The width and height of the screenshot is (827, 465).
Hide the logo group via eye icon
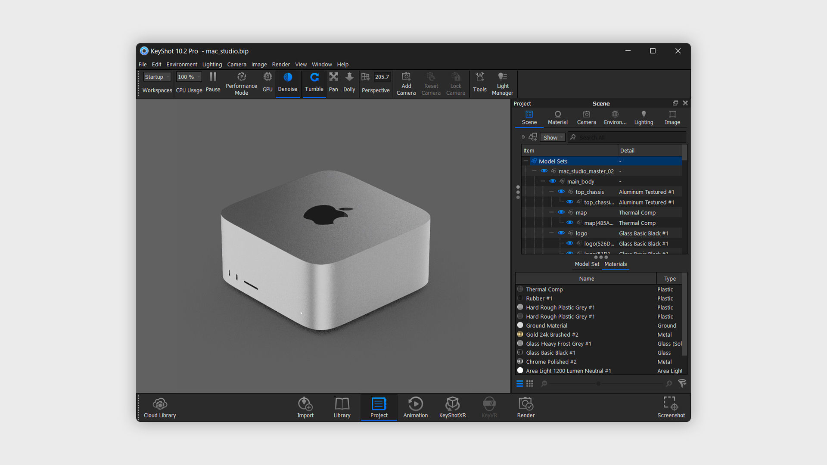(x=561, y=233)
